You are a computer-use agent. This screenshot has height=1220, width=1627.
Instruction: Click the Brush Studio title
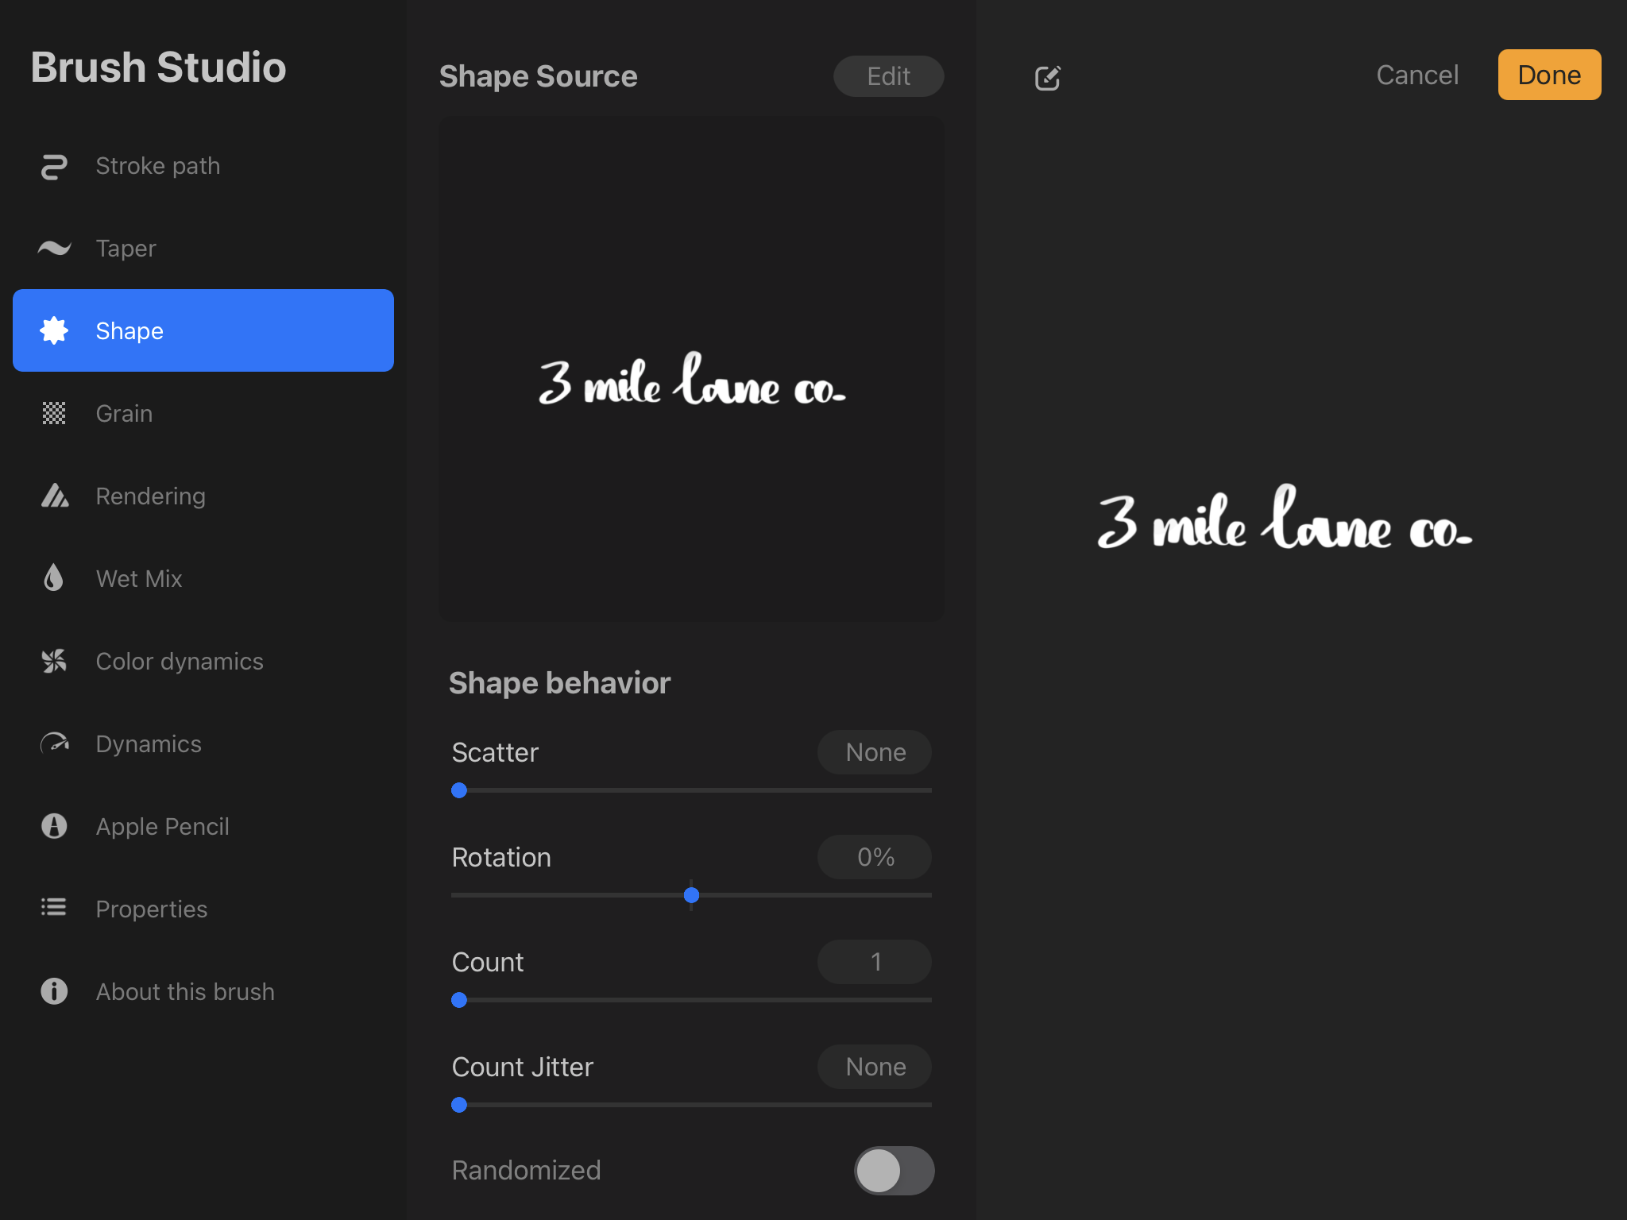[x=158, y=67]
